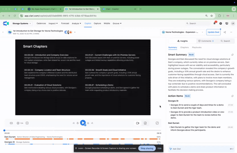Select the Playbooks sub-tab
237x153 pixels.
197,47
